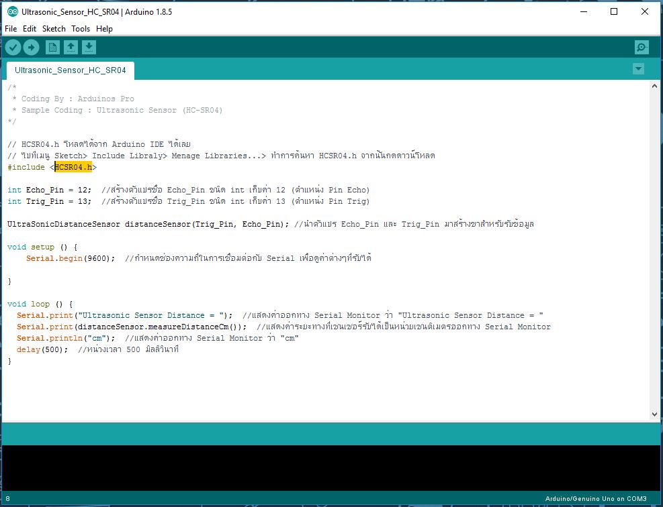Click the Verify sketch icon
This screenshot has width=663, height=507.
click(x=13, y=47)
